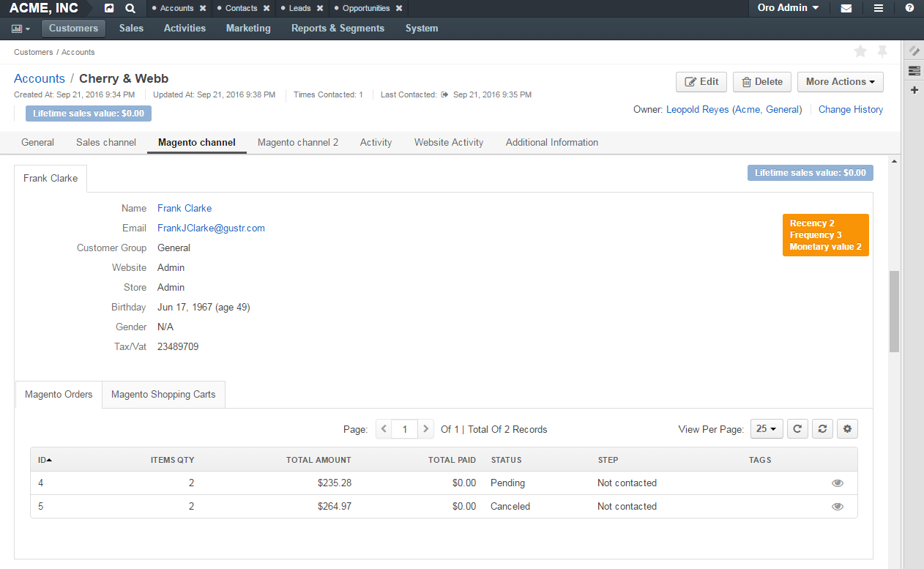Image resolution: width=924 pixels, height=569 pixels.
Task: Expand the Oro Admin user menu
Action: coord(788,8)
